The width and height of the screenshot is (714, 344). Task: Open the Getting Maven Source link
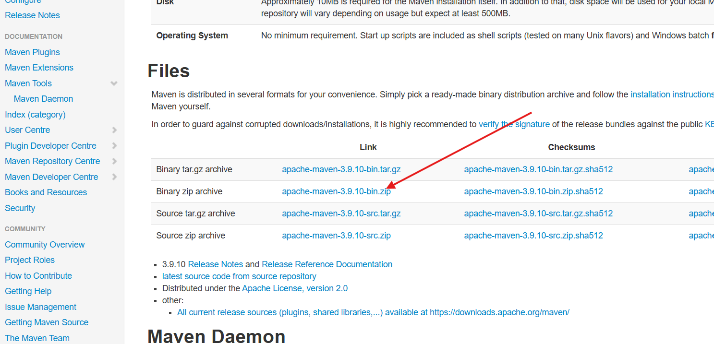47,322
